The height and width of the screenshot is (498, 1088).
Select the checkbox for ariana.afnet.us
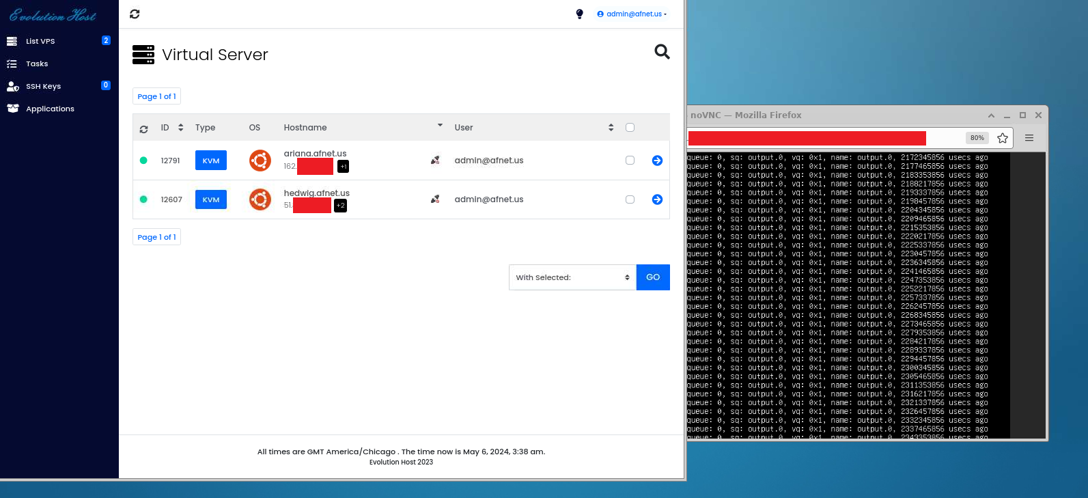[630, 161]
